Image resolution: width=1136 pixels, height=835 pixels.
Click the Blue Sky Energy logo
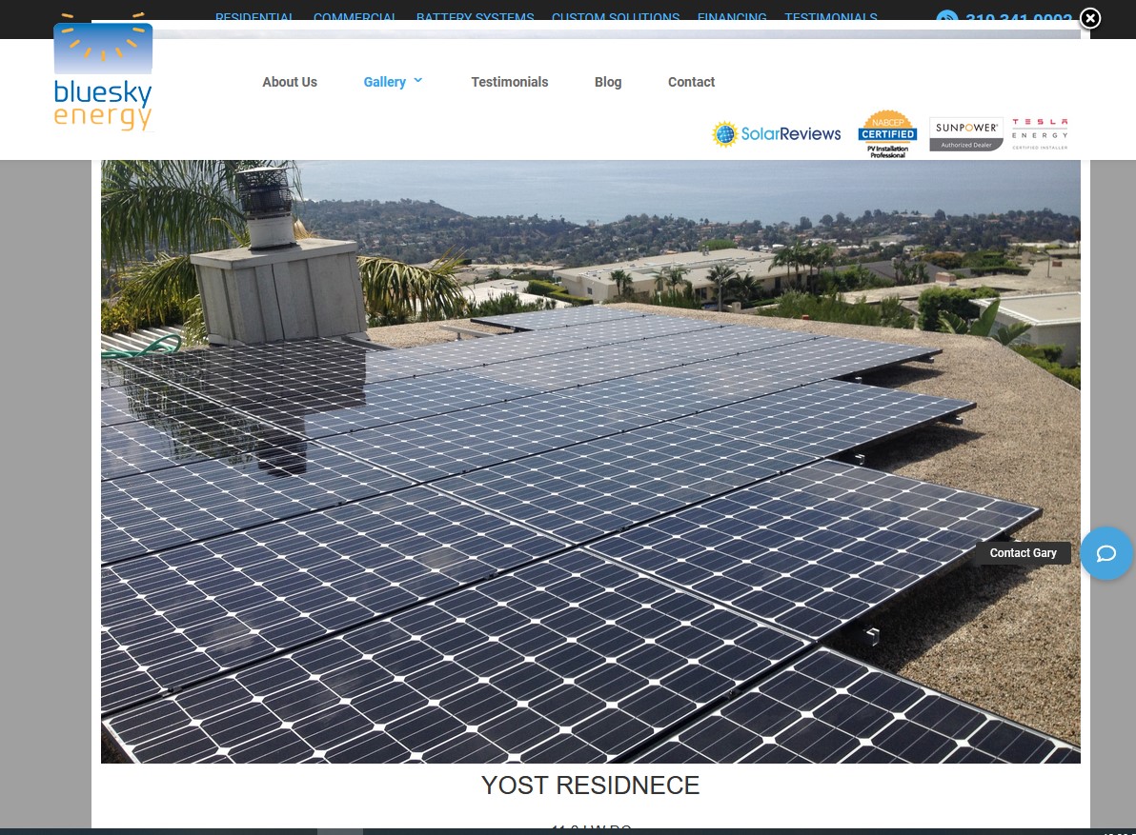[103, 78]
